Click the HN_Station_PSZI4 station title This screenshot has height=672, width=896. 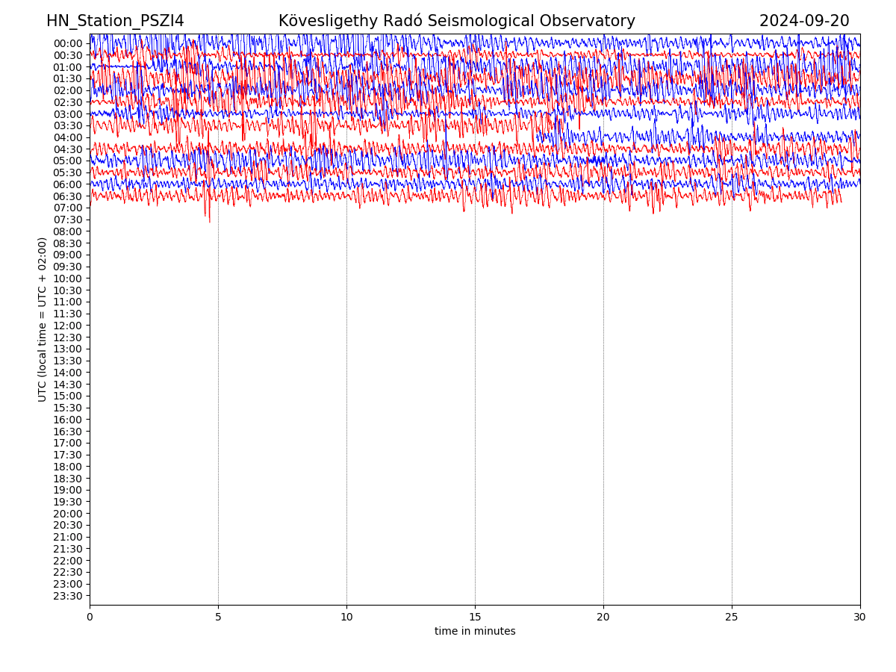click(x=115, y=22)
